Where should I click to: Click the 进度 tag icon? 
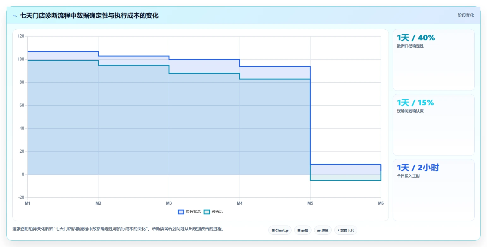(319, 231)
